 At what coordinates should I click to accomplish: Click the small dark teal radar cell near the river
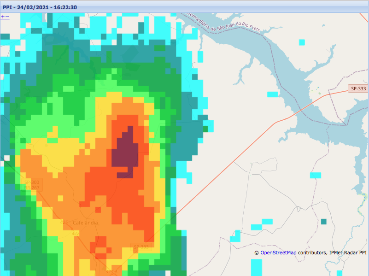pos(323,222)
